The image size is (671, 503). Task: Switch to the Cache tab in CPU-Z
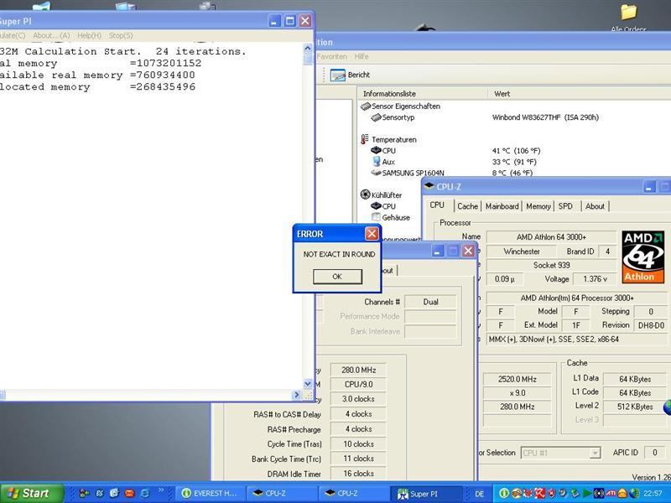(467, 206)
